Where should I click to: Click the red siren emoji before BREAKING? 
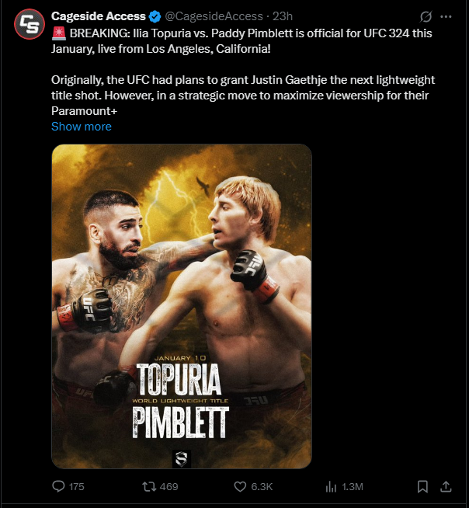coord(58,34)
